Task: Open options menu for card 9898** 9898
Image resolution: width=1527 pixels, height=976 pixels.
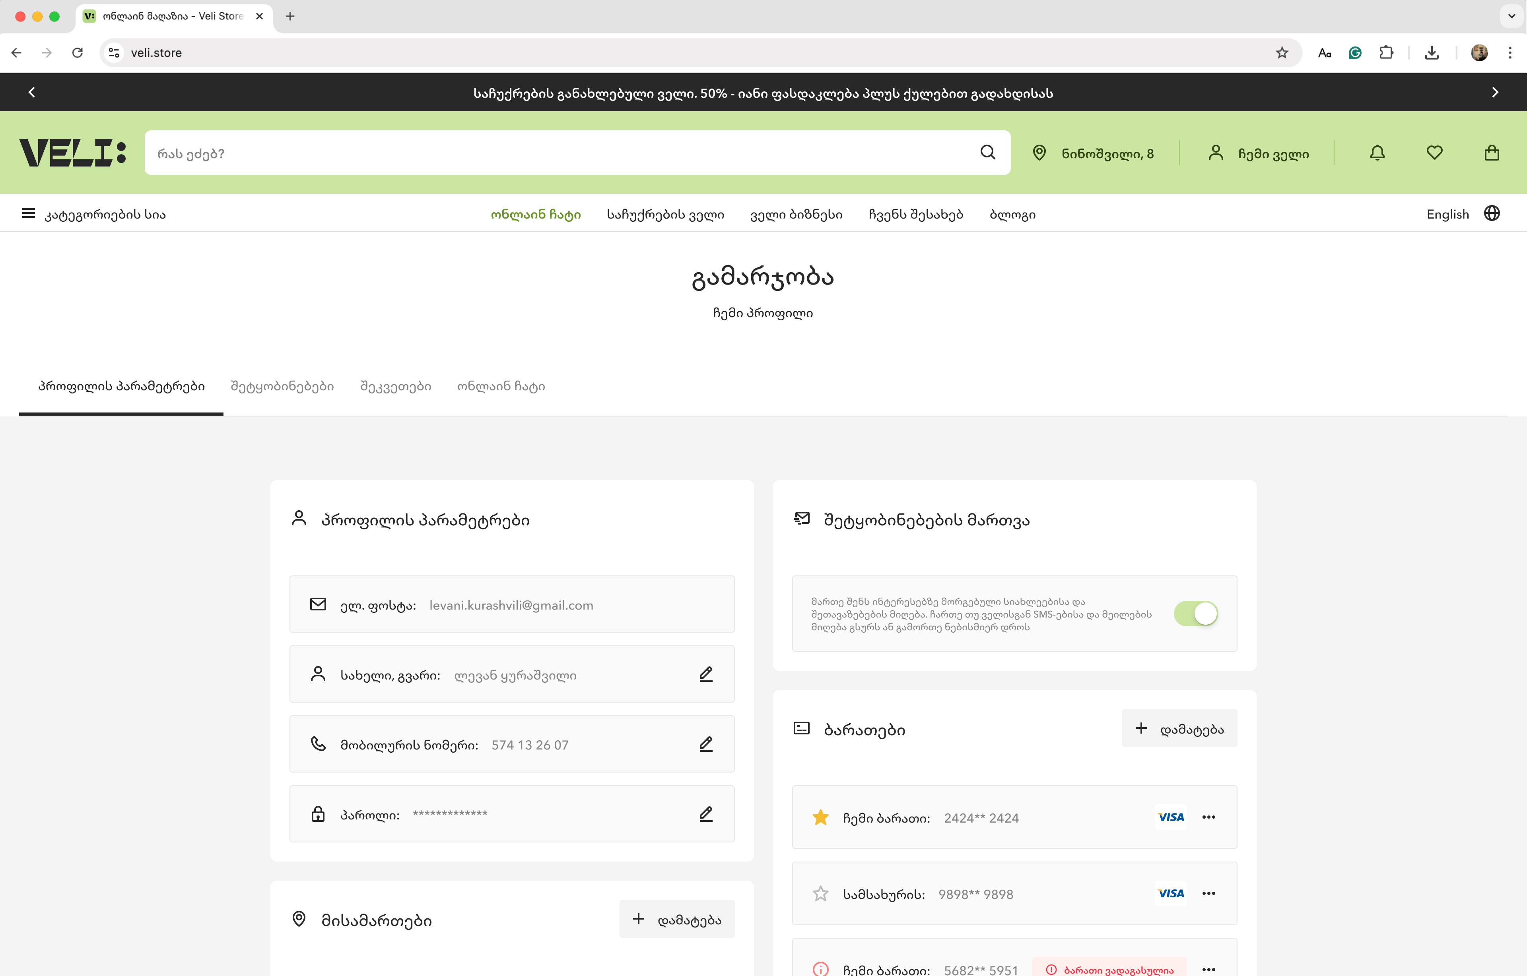Action: [x=1208, y=894]
